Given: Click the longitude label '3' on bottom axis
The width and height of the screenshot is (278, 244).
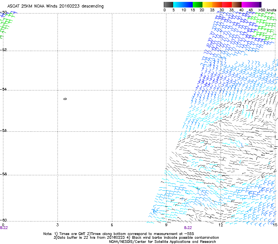Looking at the screenshot, I should (57, 225).
